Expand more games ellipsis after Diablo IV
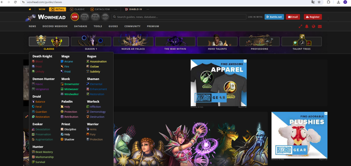This screenshot has width=351, height=166. coord(148,9)
